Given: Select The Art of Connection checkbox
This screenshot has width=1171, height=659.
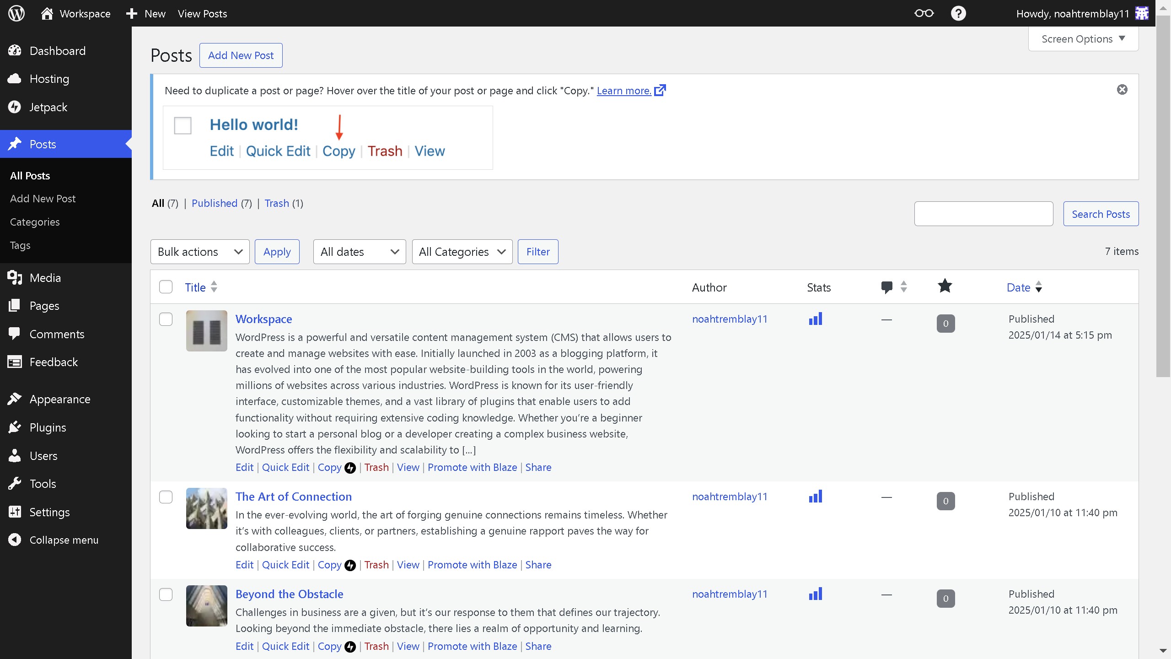Looking at the screenshot, I should 166,497.
